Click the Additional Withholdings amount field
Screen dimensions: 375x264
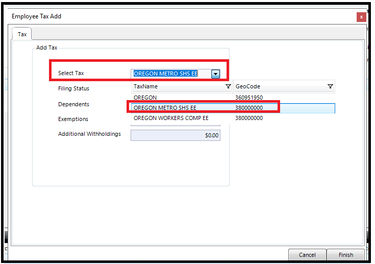[x=176, y=135]
